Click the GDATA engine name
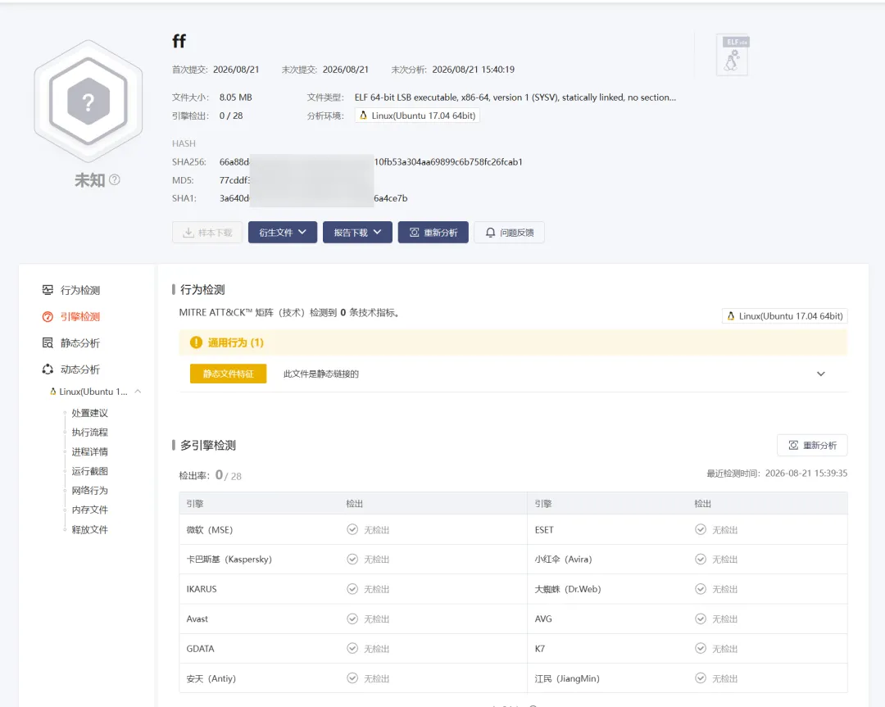Viewport: 885px width, 707px height. click(x=201, y=649)
